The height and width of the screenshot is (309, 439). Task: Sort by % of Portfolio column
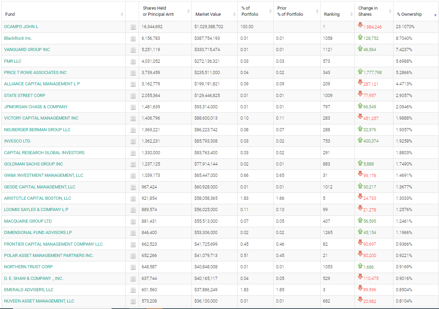click(255, 11)
